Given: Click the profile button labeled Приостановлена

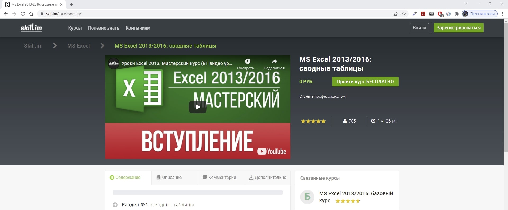Looking at the screenshot, I should [x=480, y=14].
